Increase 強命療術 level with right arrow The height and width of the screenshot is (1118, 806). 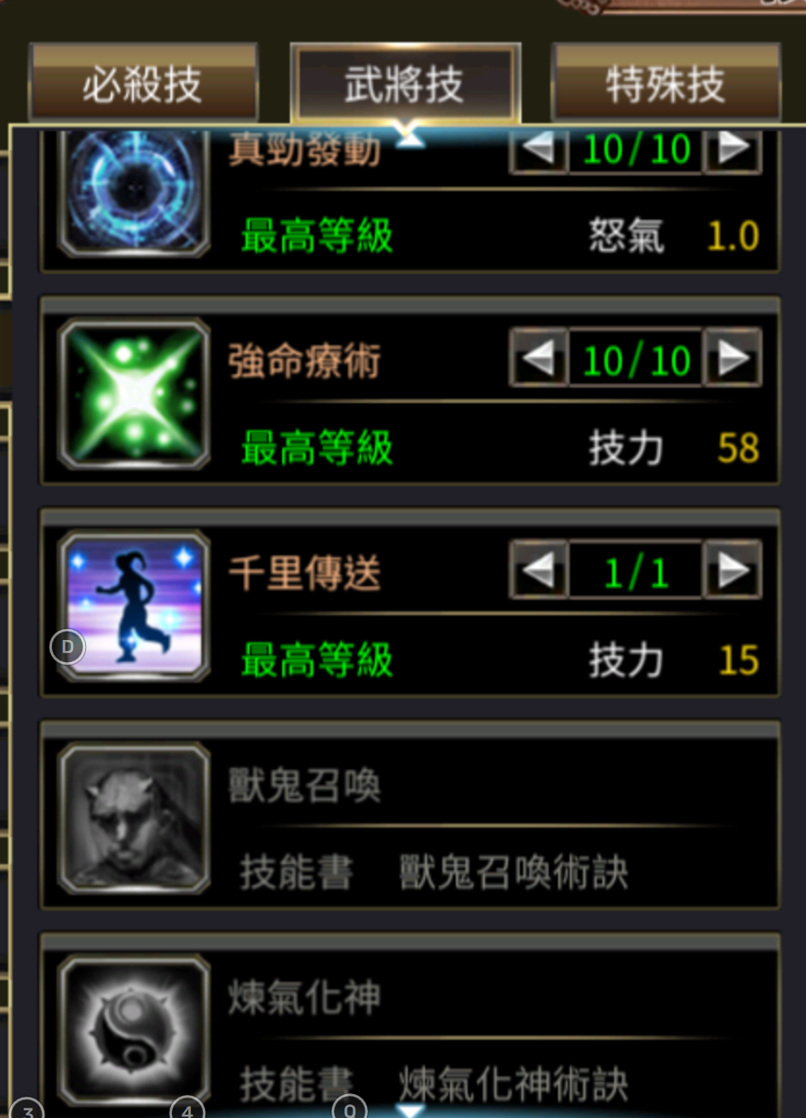pos(731,359)
